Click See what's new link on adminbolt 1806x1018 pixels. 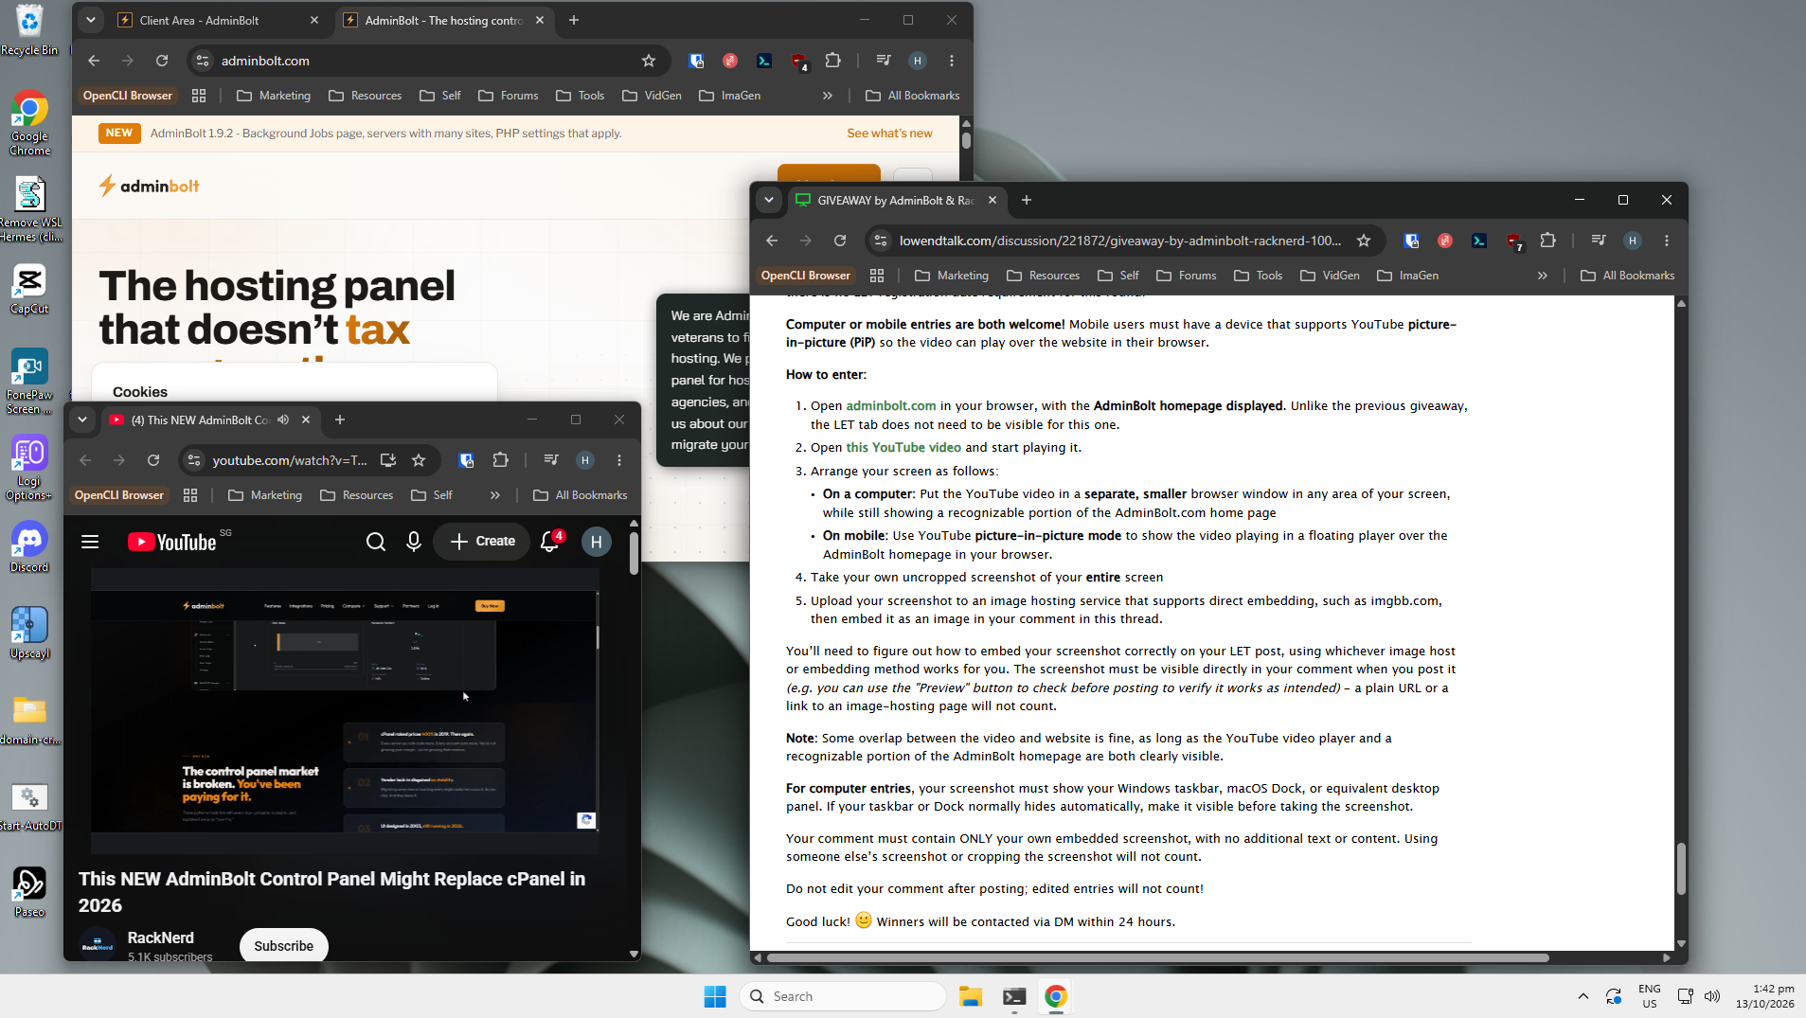(x=889, y=134)
